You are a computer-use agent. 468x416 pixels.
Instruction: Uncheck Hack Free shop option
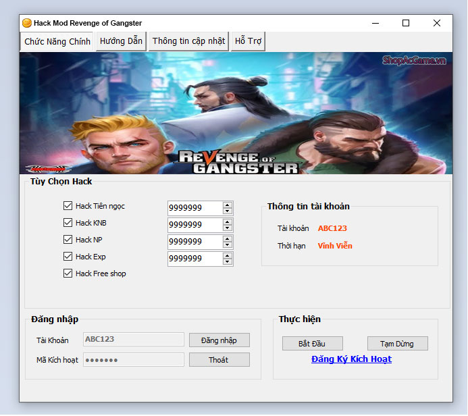[x=68, y=274]
